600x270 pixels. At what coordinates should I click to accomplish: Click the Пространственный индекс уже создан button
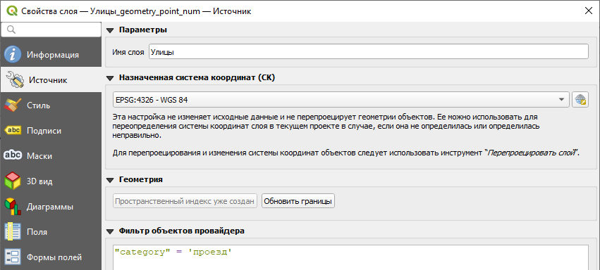click(185, 201)
